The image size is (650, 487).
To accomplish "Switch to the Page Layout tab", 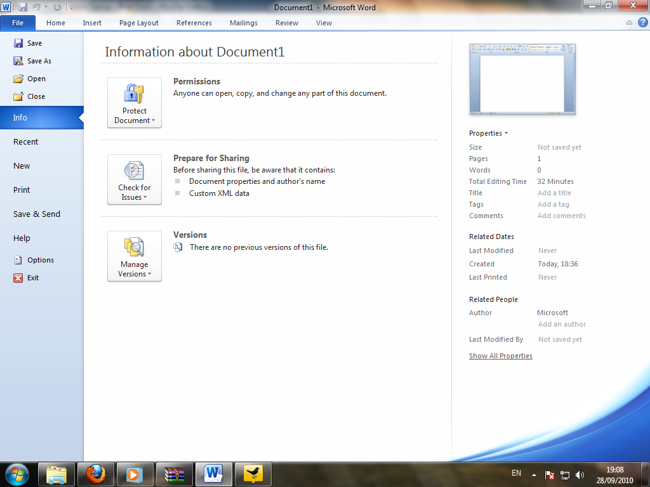I will tap(139, 23).
